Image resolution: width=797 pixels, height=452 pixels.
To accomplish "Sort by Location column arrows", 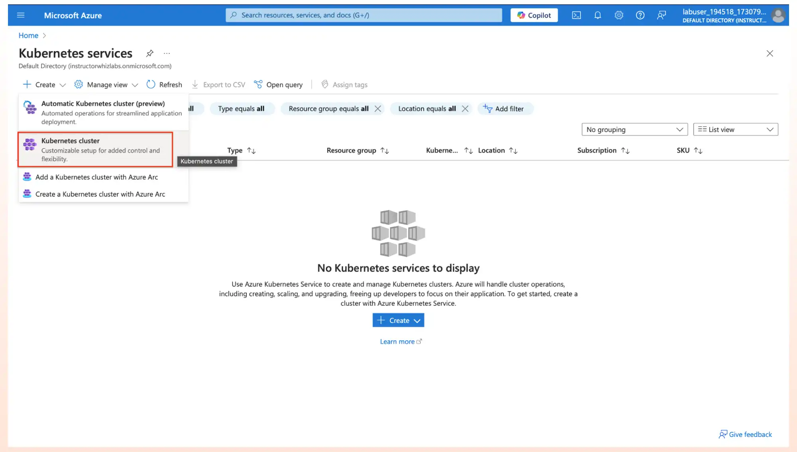I will (x=513, y=150).
